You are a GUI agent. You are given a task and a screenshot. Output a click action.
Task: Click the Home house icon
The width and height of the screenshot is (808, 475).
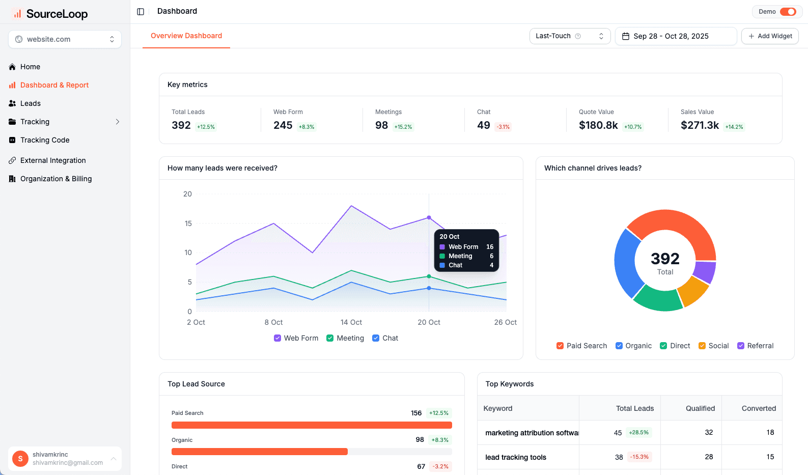pos(12,67)
